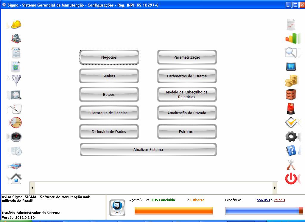Open the crossed tools wrench icon
The width and height of the screenshot is (305, 222).
click(291, 165)
